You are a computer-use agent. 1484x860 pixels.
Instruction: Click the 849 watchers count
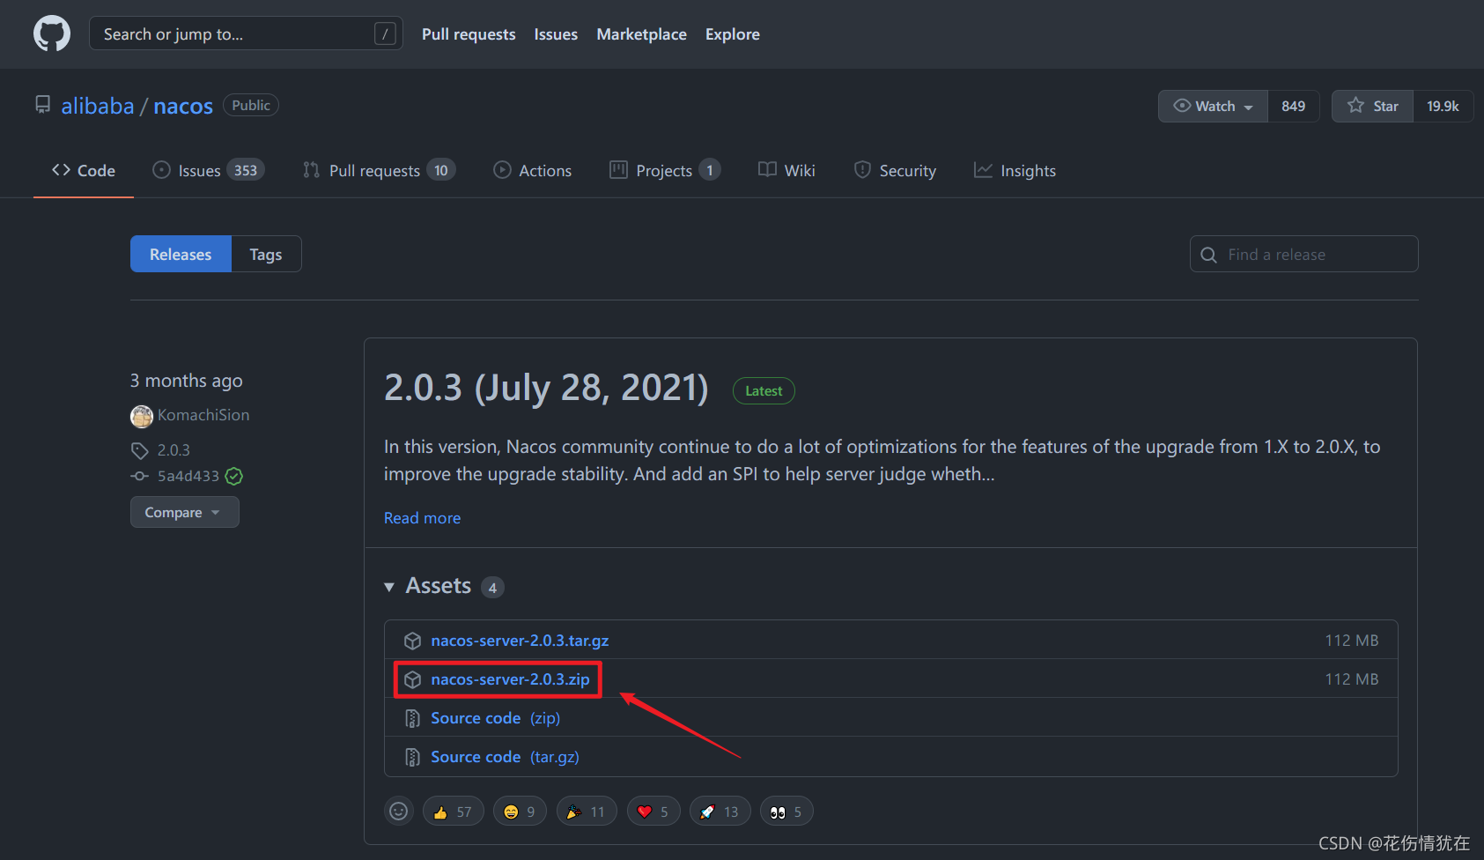[x=1293, y=106]
